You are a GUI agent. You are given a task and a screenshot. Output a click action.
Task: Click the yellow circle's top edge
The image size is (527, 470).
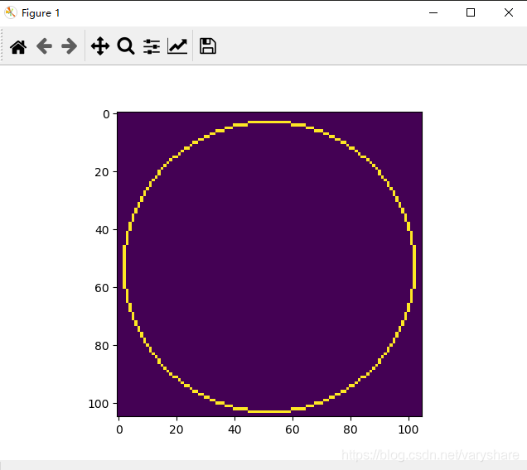pyautogui.click(x=269, y=122)
